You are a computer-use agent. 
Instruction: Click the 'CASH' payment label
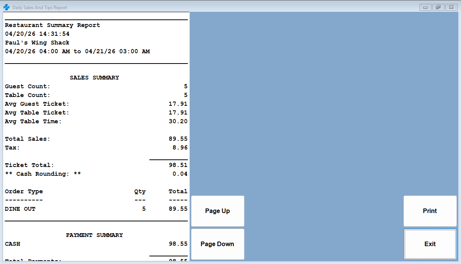click(x=13, y=244)
